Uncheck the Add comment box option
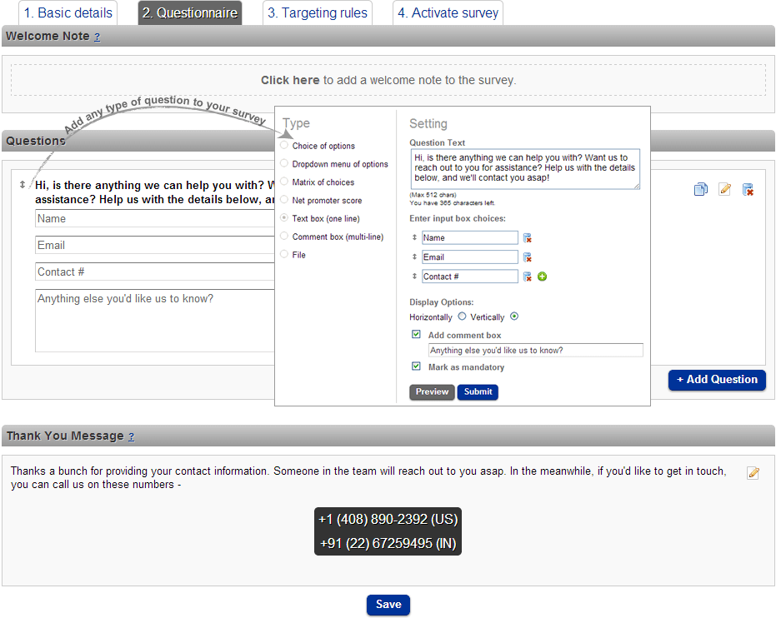This screenshot has width=776, height=618. coord(416,334)
